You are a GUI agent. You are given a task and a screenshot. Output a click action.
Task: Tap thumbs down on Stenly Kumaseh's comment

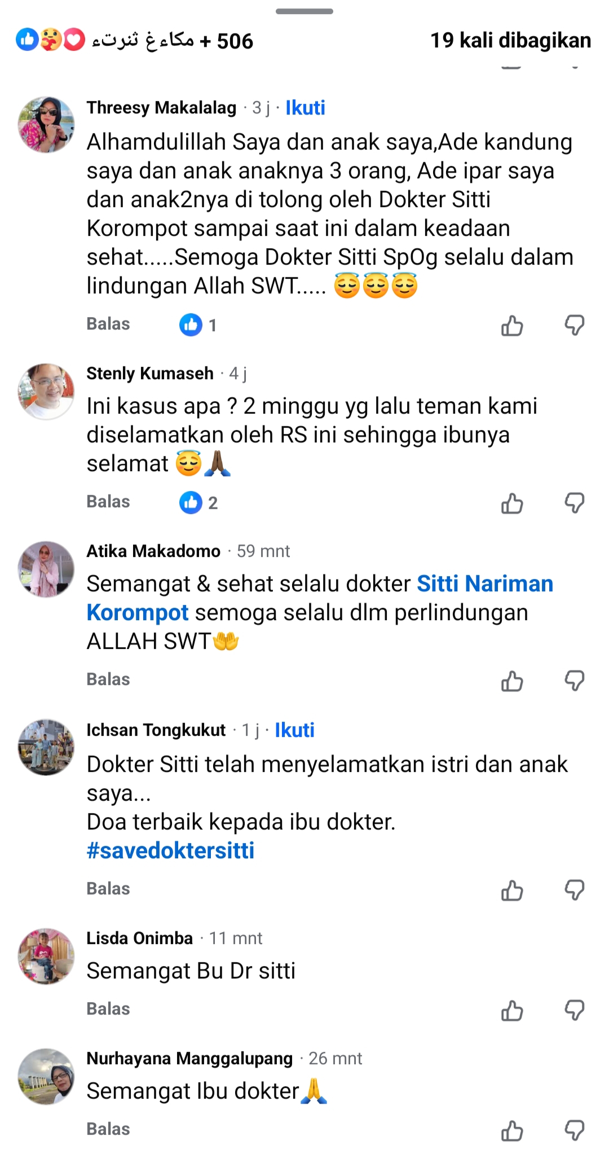tap(575, 503)
